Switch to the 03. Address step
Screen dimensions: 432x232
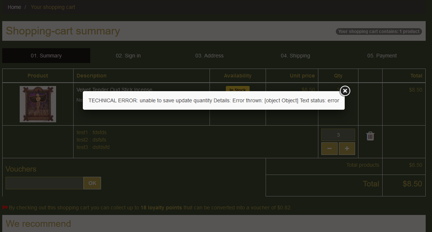click(x=209, y=56)
